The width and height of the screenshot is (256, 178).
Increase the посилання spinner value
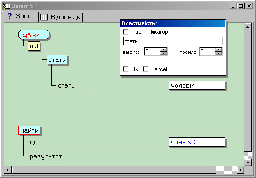[x=218, y=50]
